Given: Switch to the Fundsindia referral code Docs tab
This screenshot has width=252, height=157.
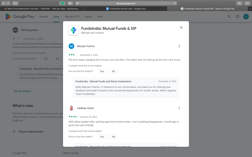Looking at the screenshot, I should [126, 9].
